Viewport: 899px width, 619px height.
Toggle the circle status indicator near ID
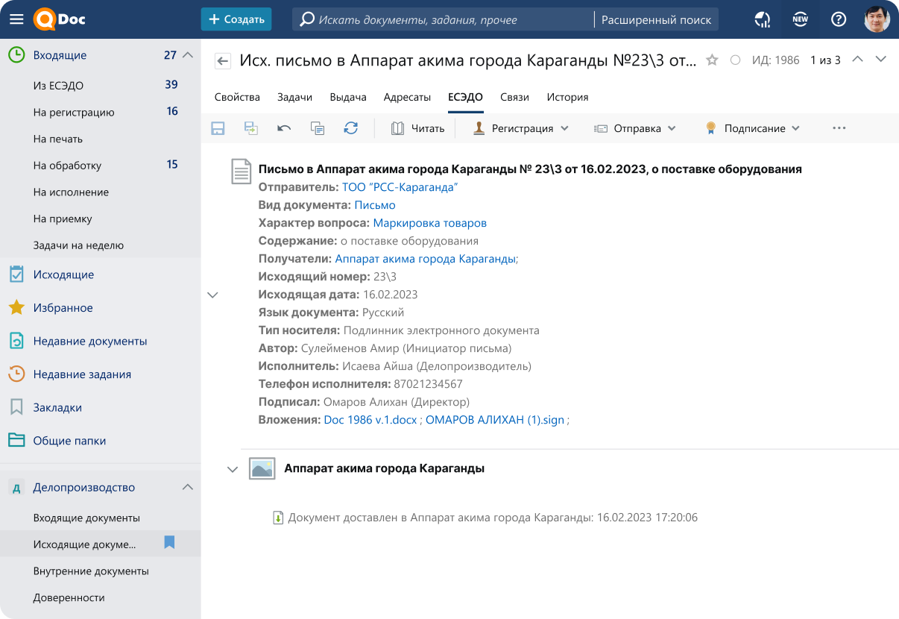pyautogui.click(x=735, y=60)
